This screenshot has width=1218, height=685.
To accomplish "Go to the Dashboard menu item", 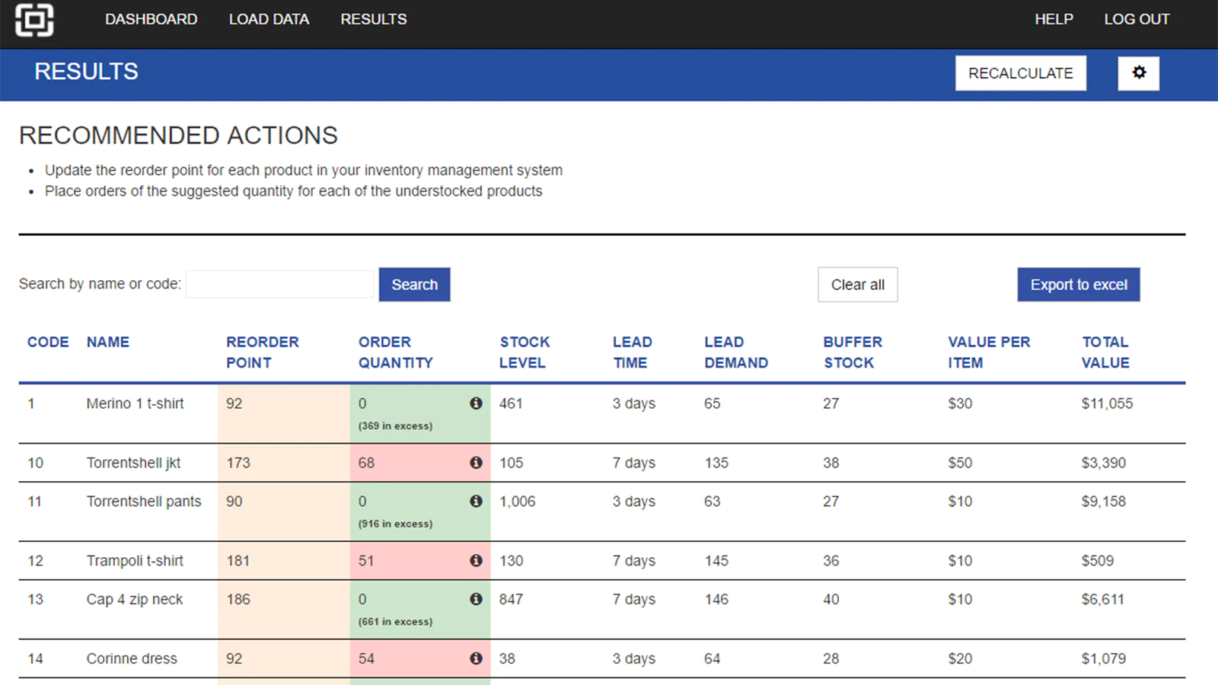I will pos(151,20).
